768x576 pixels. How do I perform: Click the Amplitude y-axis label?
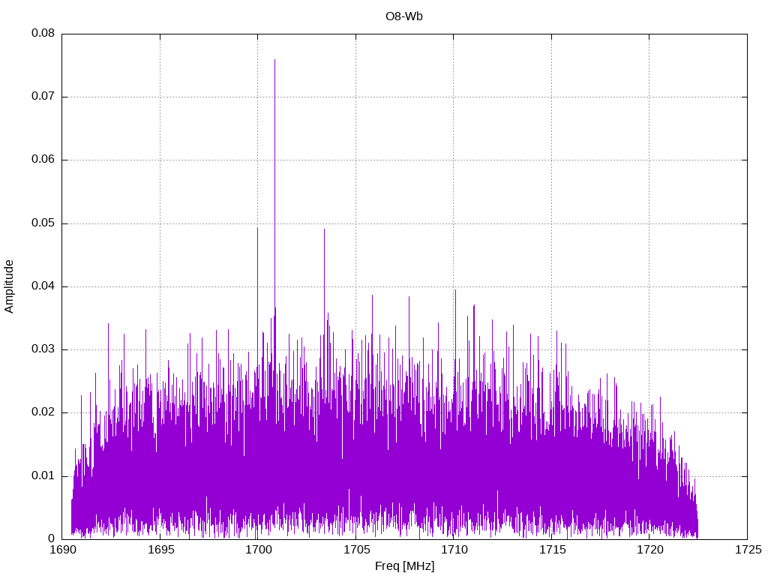[x=9, y=286]
